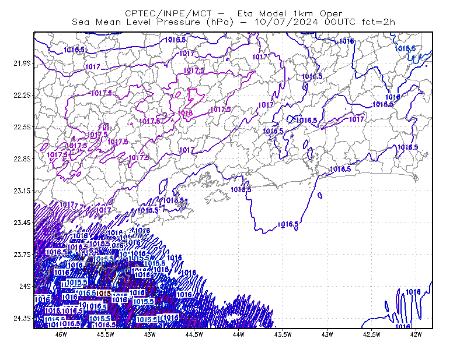Screen dimensions: 467x360
Task: Click the 1016.5 label on the ocean contour near 23.4S
Action: click(x=288, y=224)
